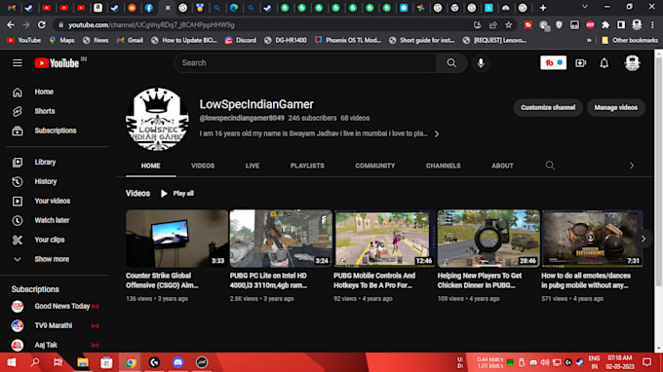Image resolution: width=663 pixels, height=372 pixels.
Task: Open Other bookmarks folder
Action: (630, 41)
